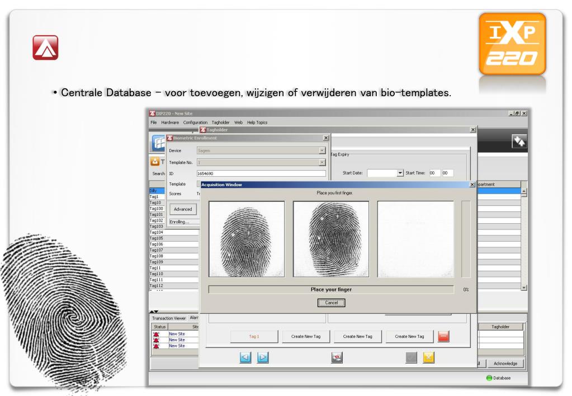572x396 pixels.
Task: Click the Start Time hours field
Action: tap(434, 173)
